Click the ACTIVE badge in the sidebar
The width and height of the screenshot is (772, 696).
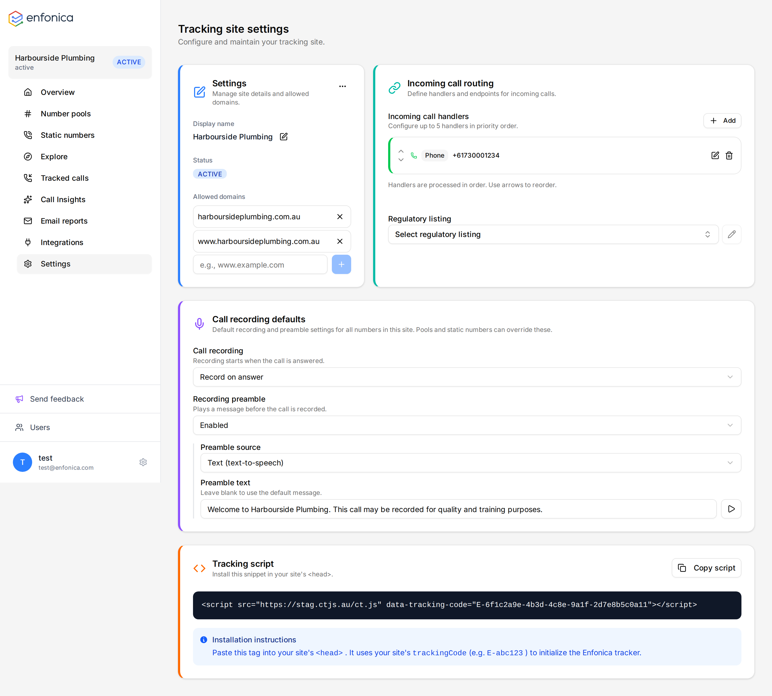(129, 62)
